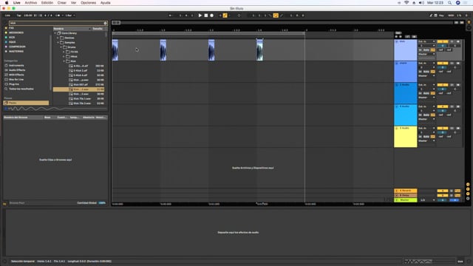Start playback with the Play button
Image resolution: width=473 pixels, height=266 pixels.
pos(200,16)
